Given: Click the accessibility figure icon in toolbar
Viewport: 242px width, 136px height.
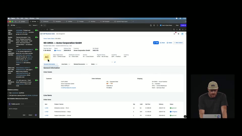Looking at the screenshot, I should pyautogui.click(x=151, y=25).
